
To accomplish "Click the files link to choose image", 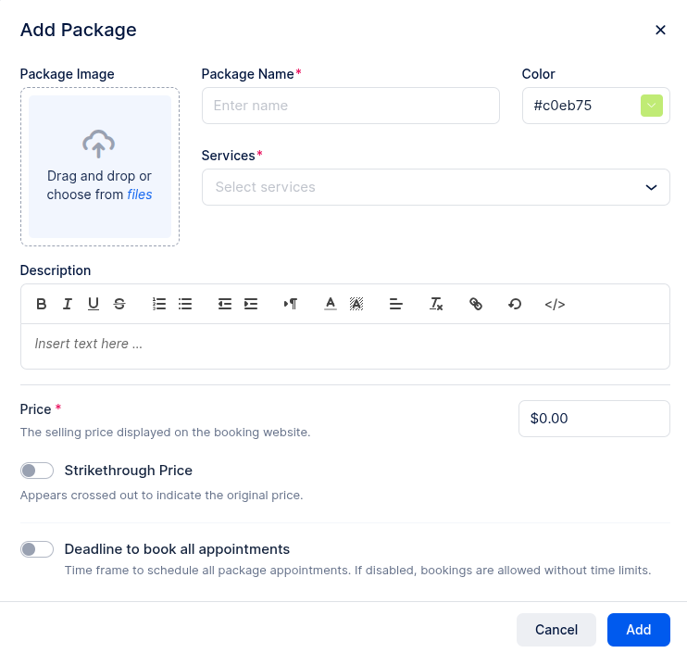I will [x=140, y=195].
